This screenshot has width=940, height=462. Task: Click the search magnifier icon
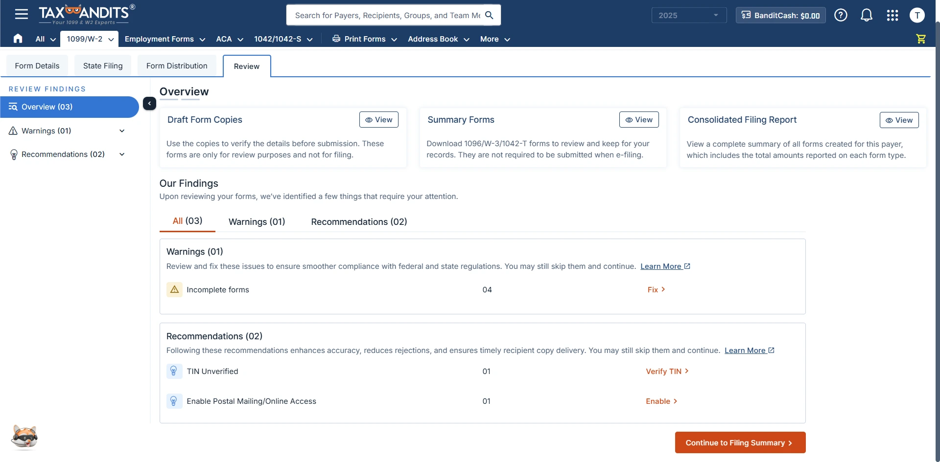(489, 15)
